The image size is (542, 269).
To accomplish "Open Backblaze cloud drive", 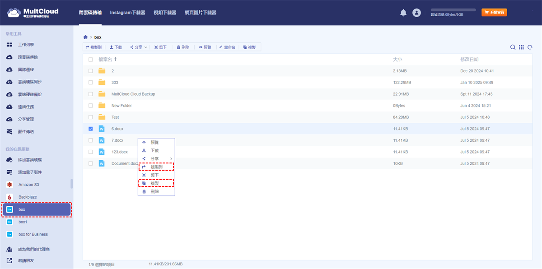I will click(28, 197).
